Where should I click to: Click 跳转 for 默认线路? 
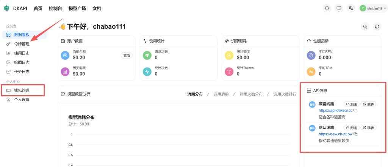coord(368,128)
